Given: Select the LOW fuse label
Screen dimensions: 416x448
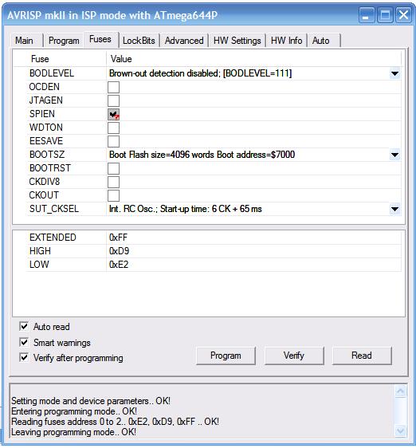Looking at the screenshot, I should click(x=39, y=265).
